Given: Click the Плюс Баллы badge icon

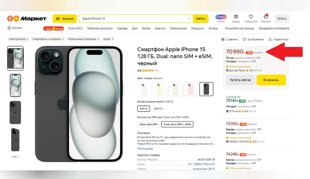Looking at the screenshot, I should (x=221, y=17).
